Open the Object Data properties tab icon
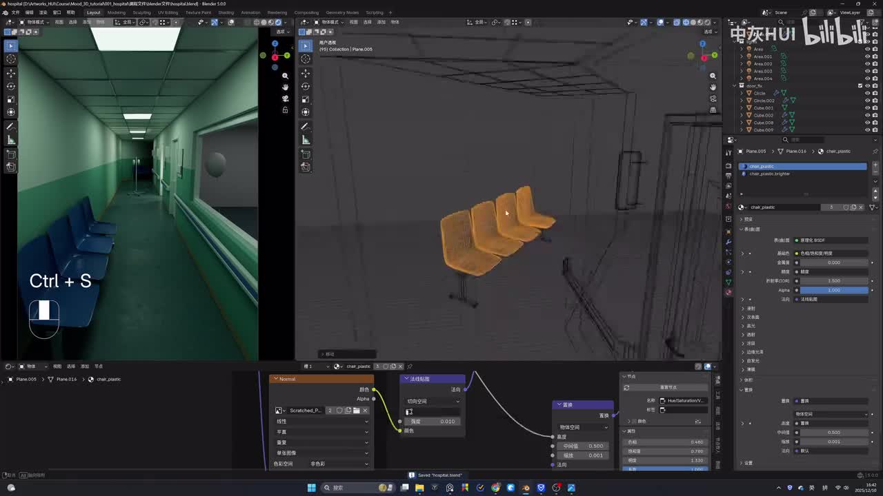The width and height of the screenshot is (883, 496). point(728,282)
